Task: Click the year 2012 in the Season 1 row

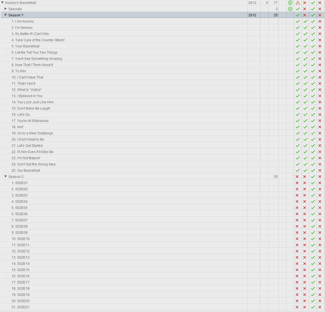Action: pos(252,15)
